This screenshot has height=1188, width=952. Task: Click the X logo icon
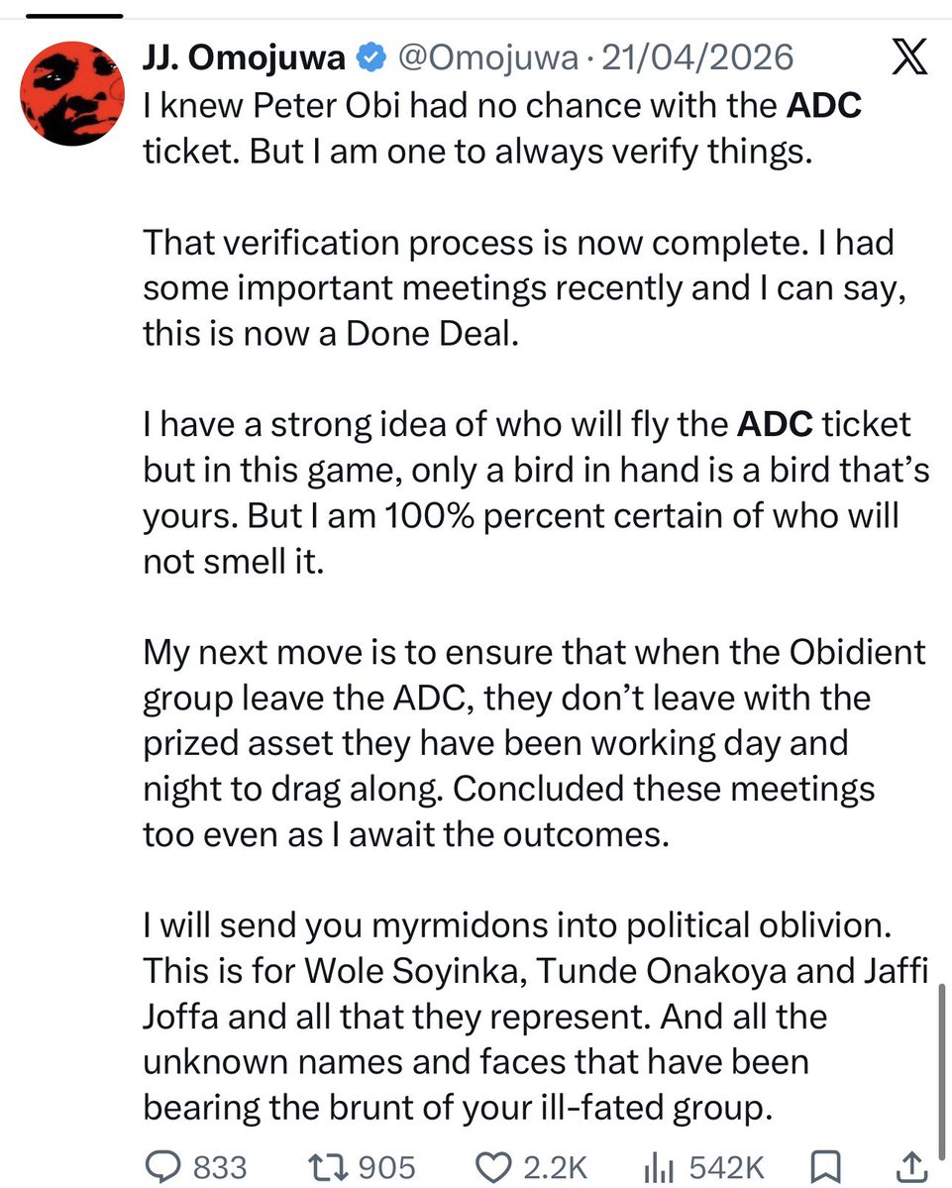[x=908, y=56]
